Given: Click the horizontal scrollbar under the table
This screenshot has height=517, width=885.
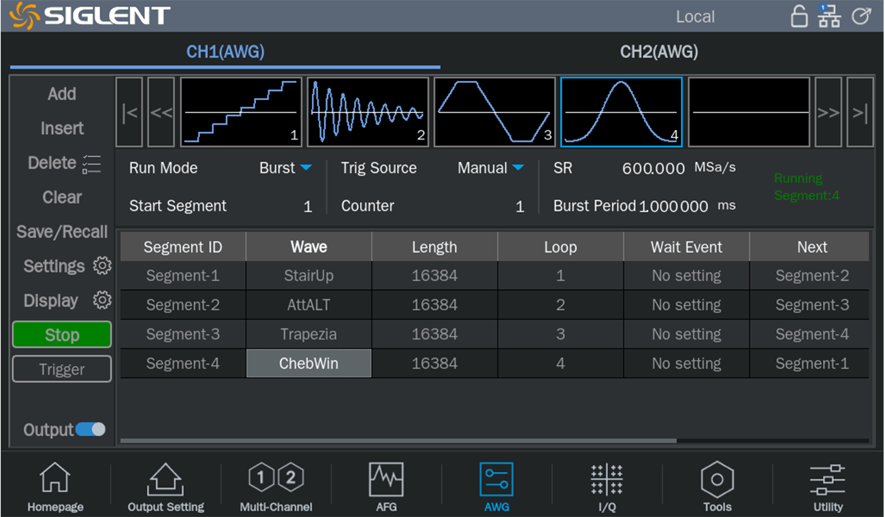Looking at the screenshot, I should point(398,441).
